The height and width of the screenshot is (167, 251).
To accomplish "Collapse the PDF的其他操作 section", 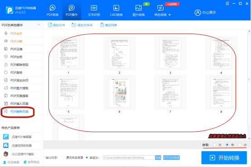I will (39, 25).
